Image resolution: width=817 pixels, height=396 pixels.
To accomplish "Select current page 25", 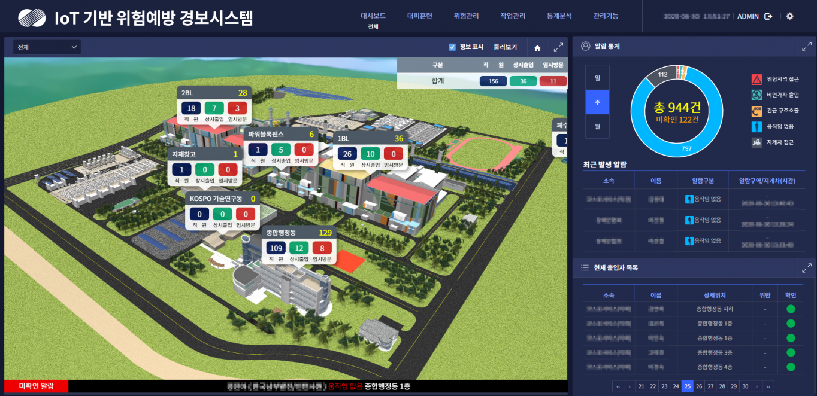I will coord(687,386).
